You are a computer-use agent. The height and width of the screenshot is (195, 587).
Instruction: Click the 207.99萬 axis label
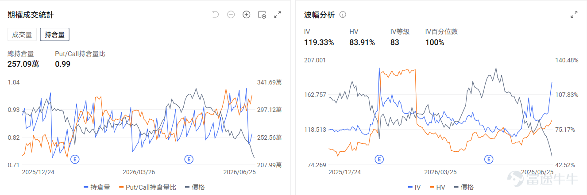[x=269, y=165]
